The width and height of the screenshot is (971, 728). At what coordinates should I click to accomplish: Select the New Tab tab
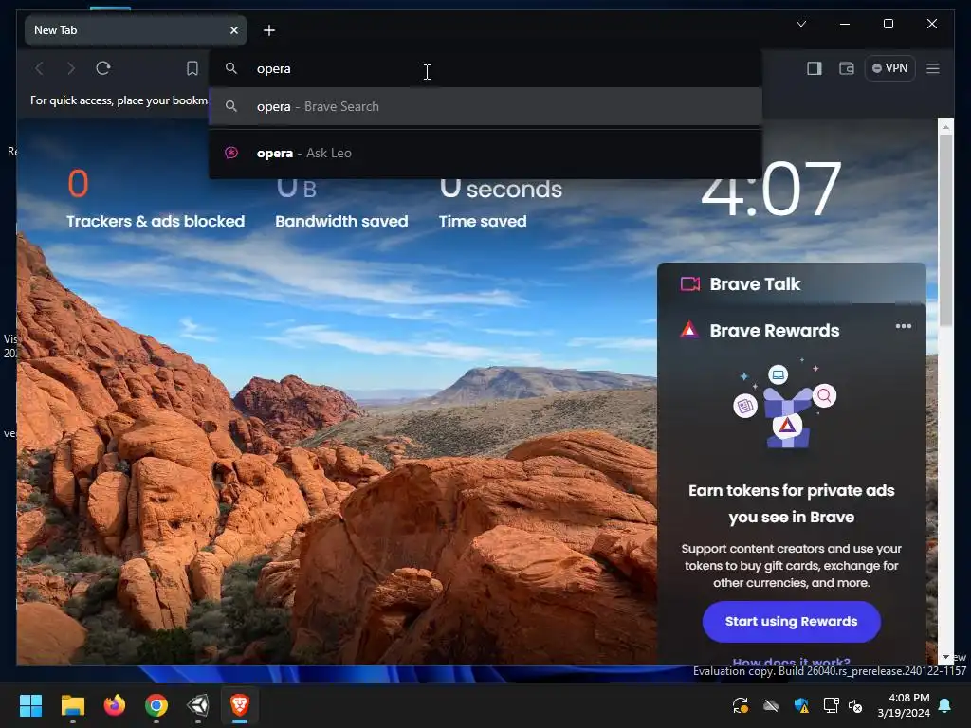(136, 30)
